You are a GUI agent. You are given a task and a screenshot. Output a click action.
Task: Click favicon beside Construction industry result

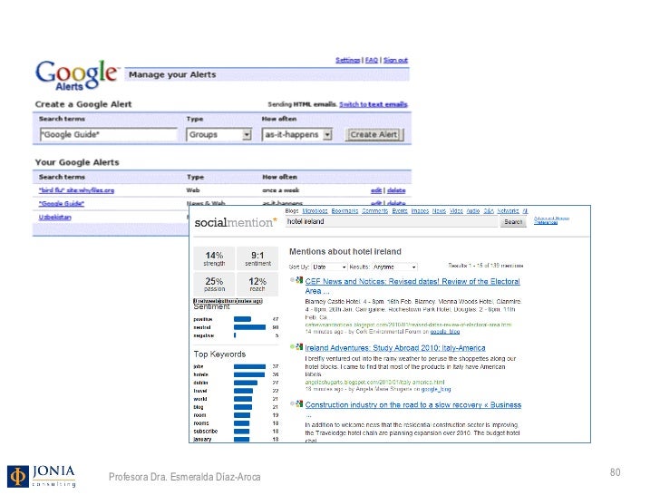point(299,403)
